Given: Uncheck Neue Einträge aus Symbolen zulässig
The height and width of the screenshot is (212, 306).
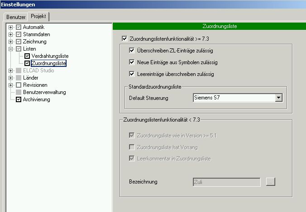Looking at the screenshot, I should pos(132,62).
